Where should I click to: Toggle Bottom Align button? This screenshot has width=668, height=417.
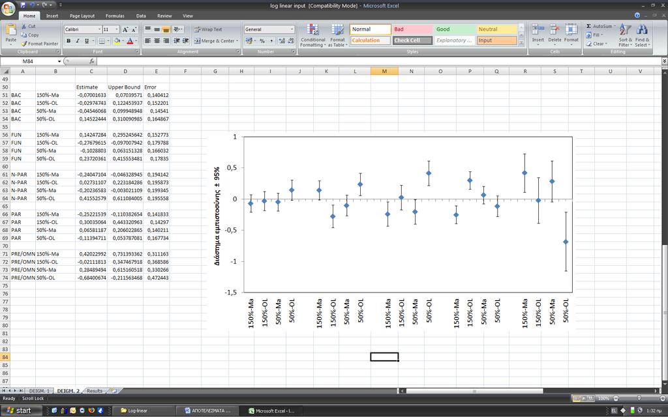point(166,29)
